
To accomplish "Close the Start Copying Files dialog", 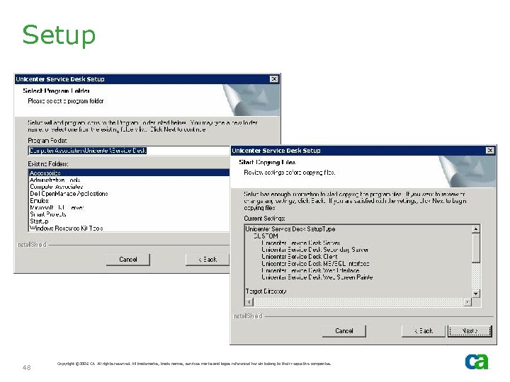I will (x=490, y=151).
